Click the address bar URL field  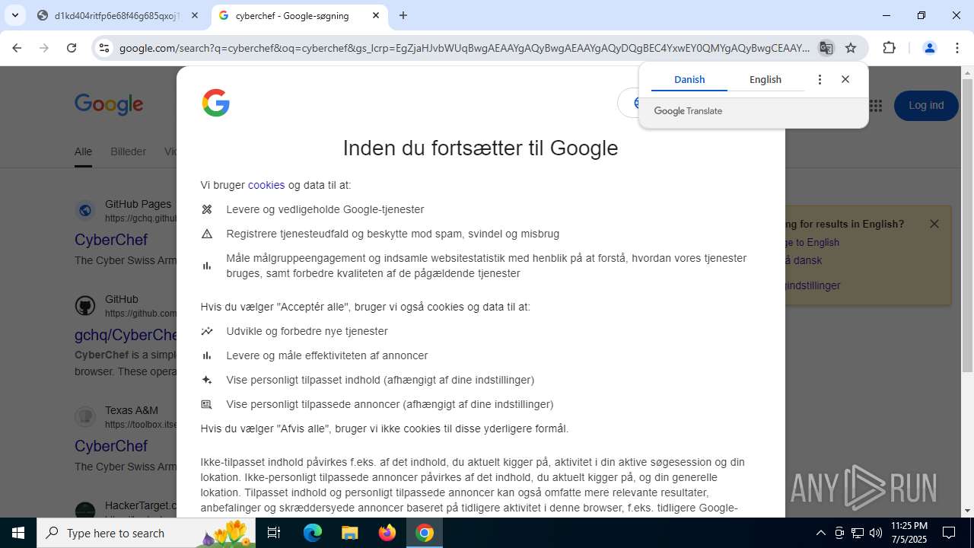pos(464,48)
